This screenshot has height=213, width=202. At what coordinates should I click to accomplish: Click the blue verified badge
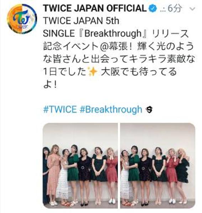point(153,9)
